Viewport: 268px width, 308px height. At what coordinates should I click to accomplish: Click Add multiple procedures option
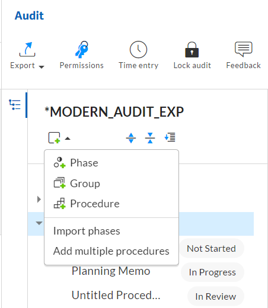[111, 251]
